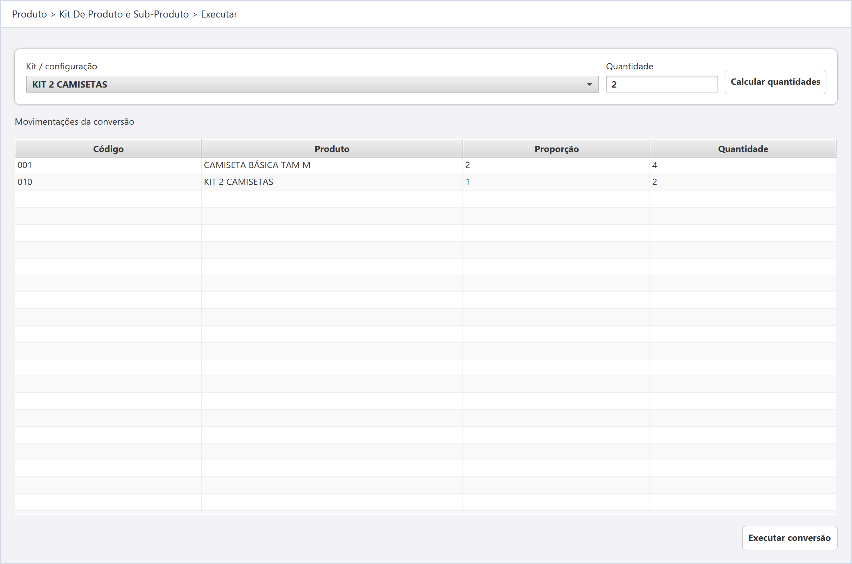Screen dimensions: 852x564
Task: Click the Executar conversão button
Action: pos(789,538)
